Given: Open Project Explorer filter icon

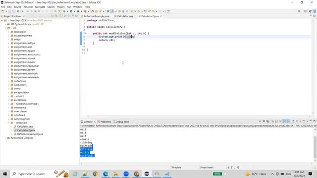Looking at the screenshot, I should [60, 16].
